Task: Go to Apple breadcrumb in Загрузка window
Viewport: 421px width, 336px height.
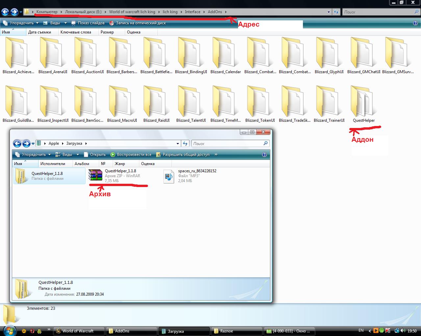Action: 54,143
